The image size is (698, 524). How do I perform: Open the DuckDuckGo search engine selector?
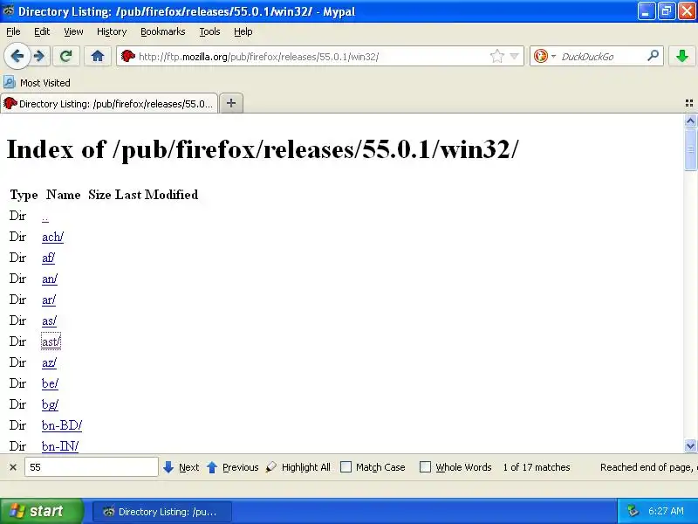tap(544, 56)
